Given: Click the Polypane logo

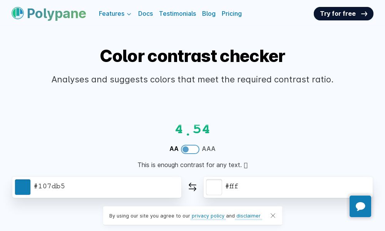Looking at the screenshot, I should click(x=49, y=13).
